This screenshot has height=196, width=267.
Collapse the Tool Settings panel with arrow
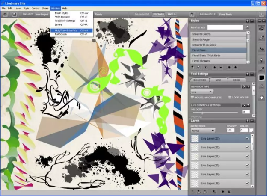click(x=252, y=74)
